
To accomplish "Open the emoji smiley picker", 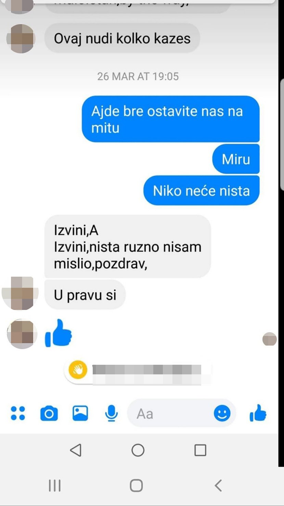I will 222,413.
